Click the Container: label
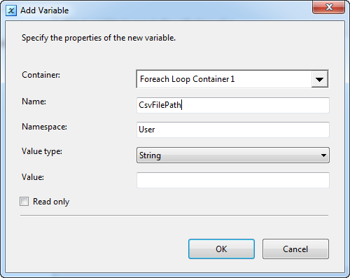The width and height of the screenshot is (350, 278). click(41, 75)
